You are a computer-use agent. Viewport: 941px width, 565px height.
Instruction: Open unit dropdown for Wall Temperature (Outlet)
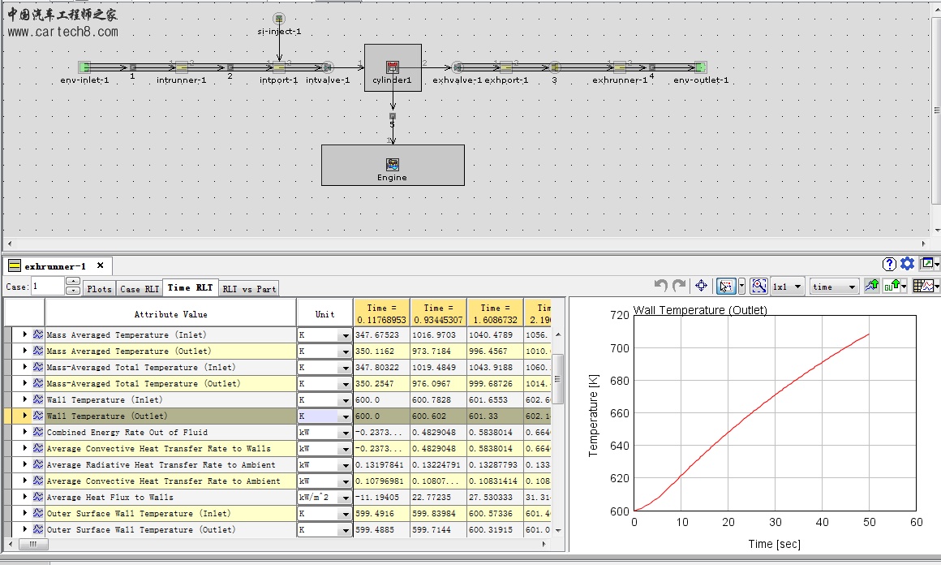(345, 416)
